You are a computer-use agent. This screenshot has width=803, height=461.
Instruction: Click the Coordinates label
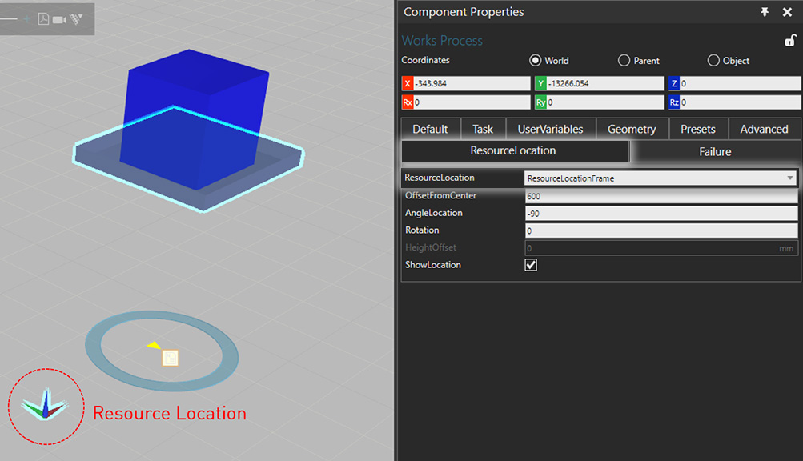pos(426,60)
